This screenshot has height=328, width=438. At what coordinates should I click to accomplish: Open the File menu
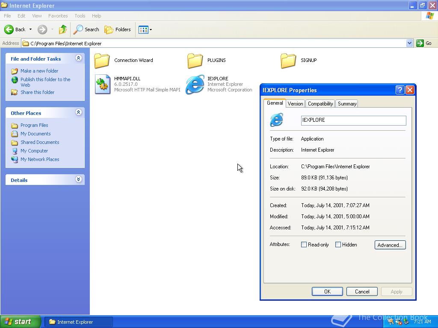pos(7,16)
